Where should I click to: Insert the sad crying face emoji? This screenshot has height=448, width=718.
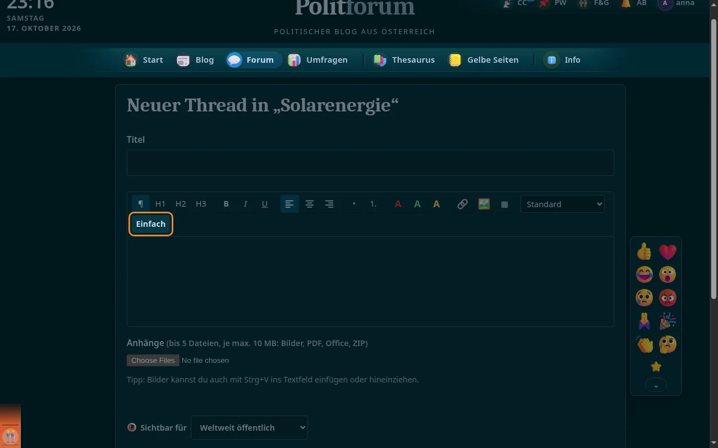point(645,298)
